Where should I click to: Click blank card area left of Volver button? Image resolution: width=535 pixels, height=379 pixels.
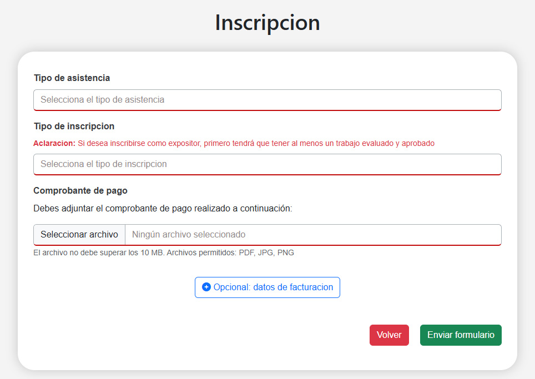pos(194,335)
